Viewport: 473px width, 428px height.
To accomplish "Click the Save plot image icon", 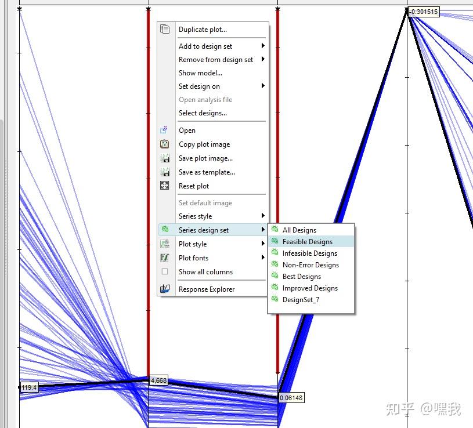I will [x=165, y=158].
